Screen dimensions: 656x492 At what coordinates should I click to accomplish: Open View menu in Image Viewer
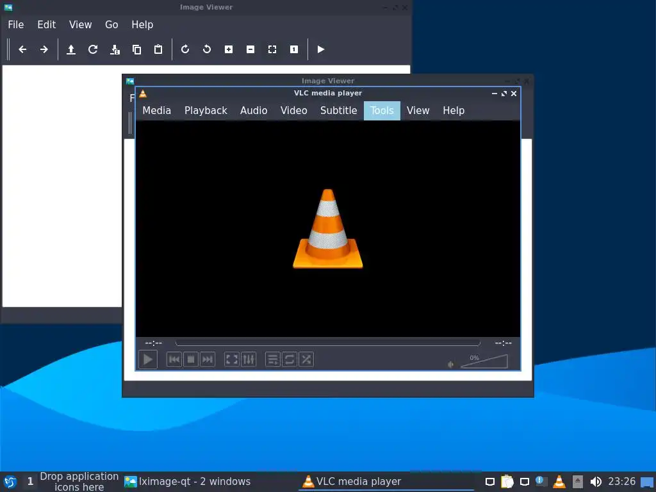tap(80, 25)
